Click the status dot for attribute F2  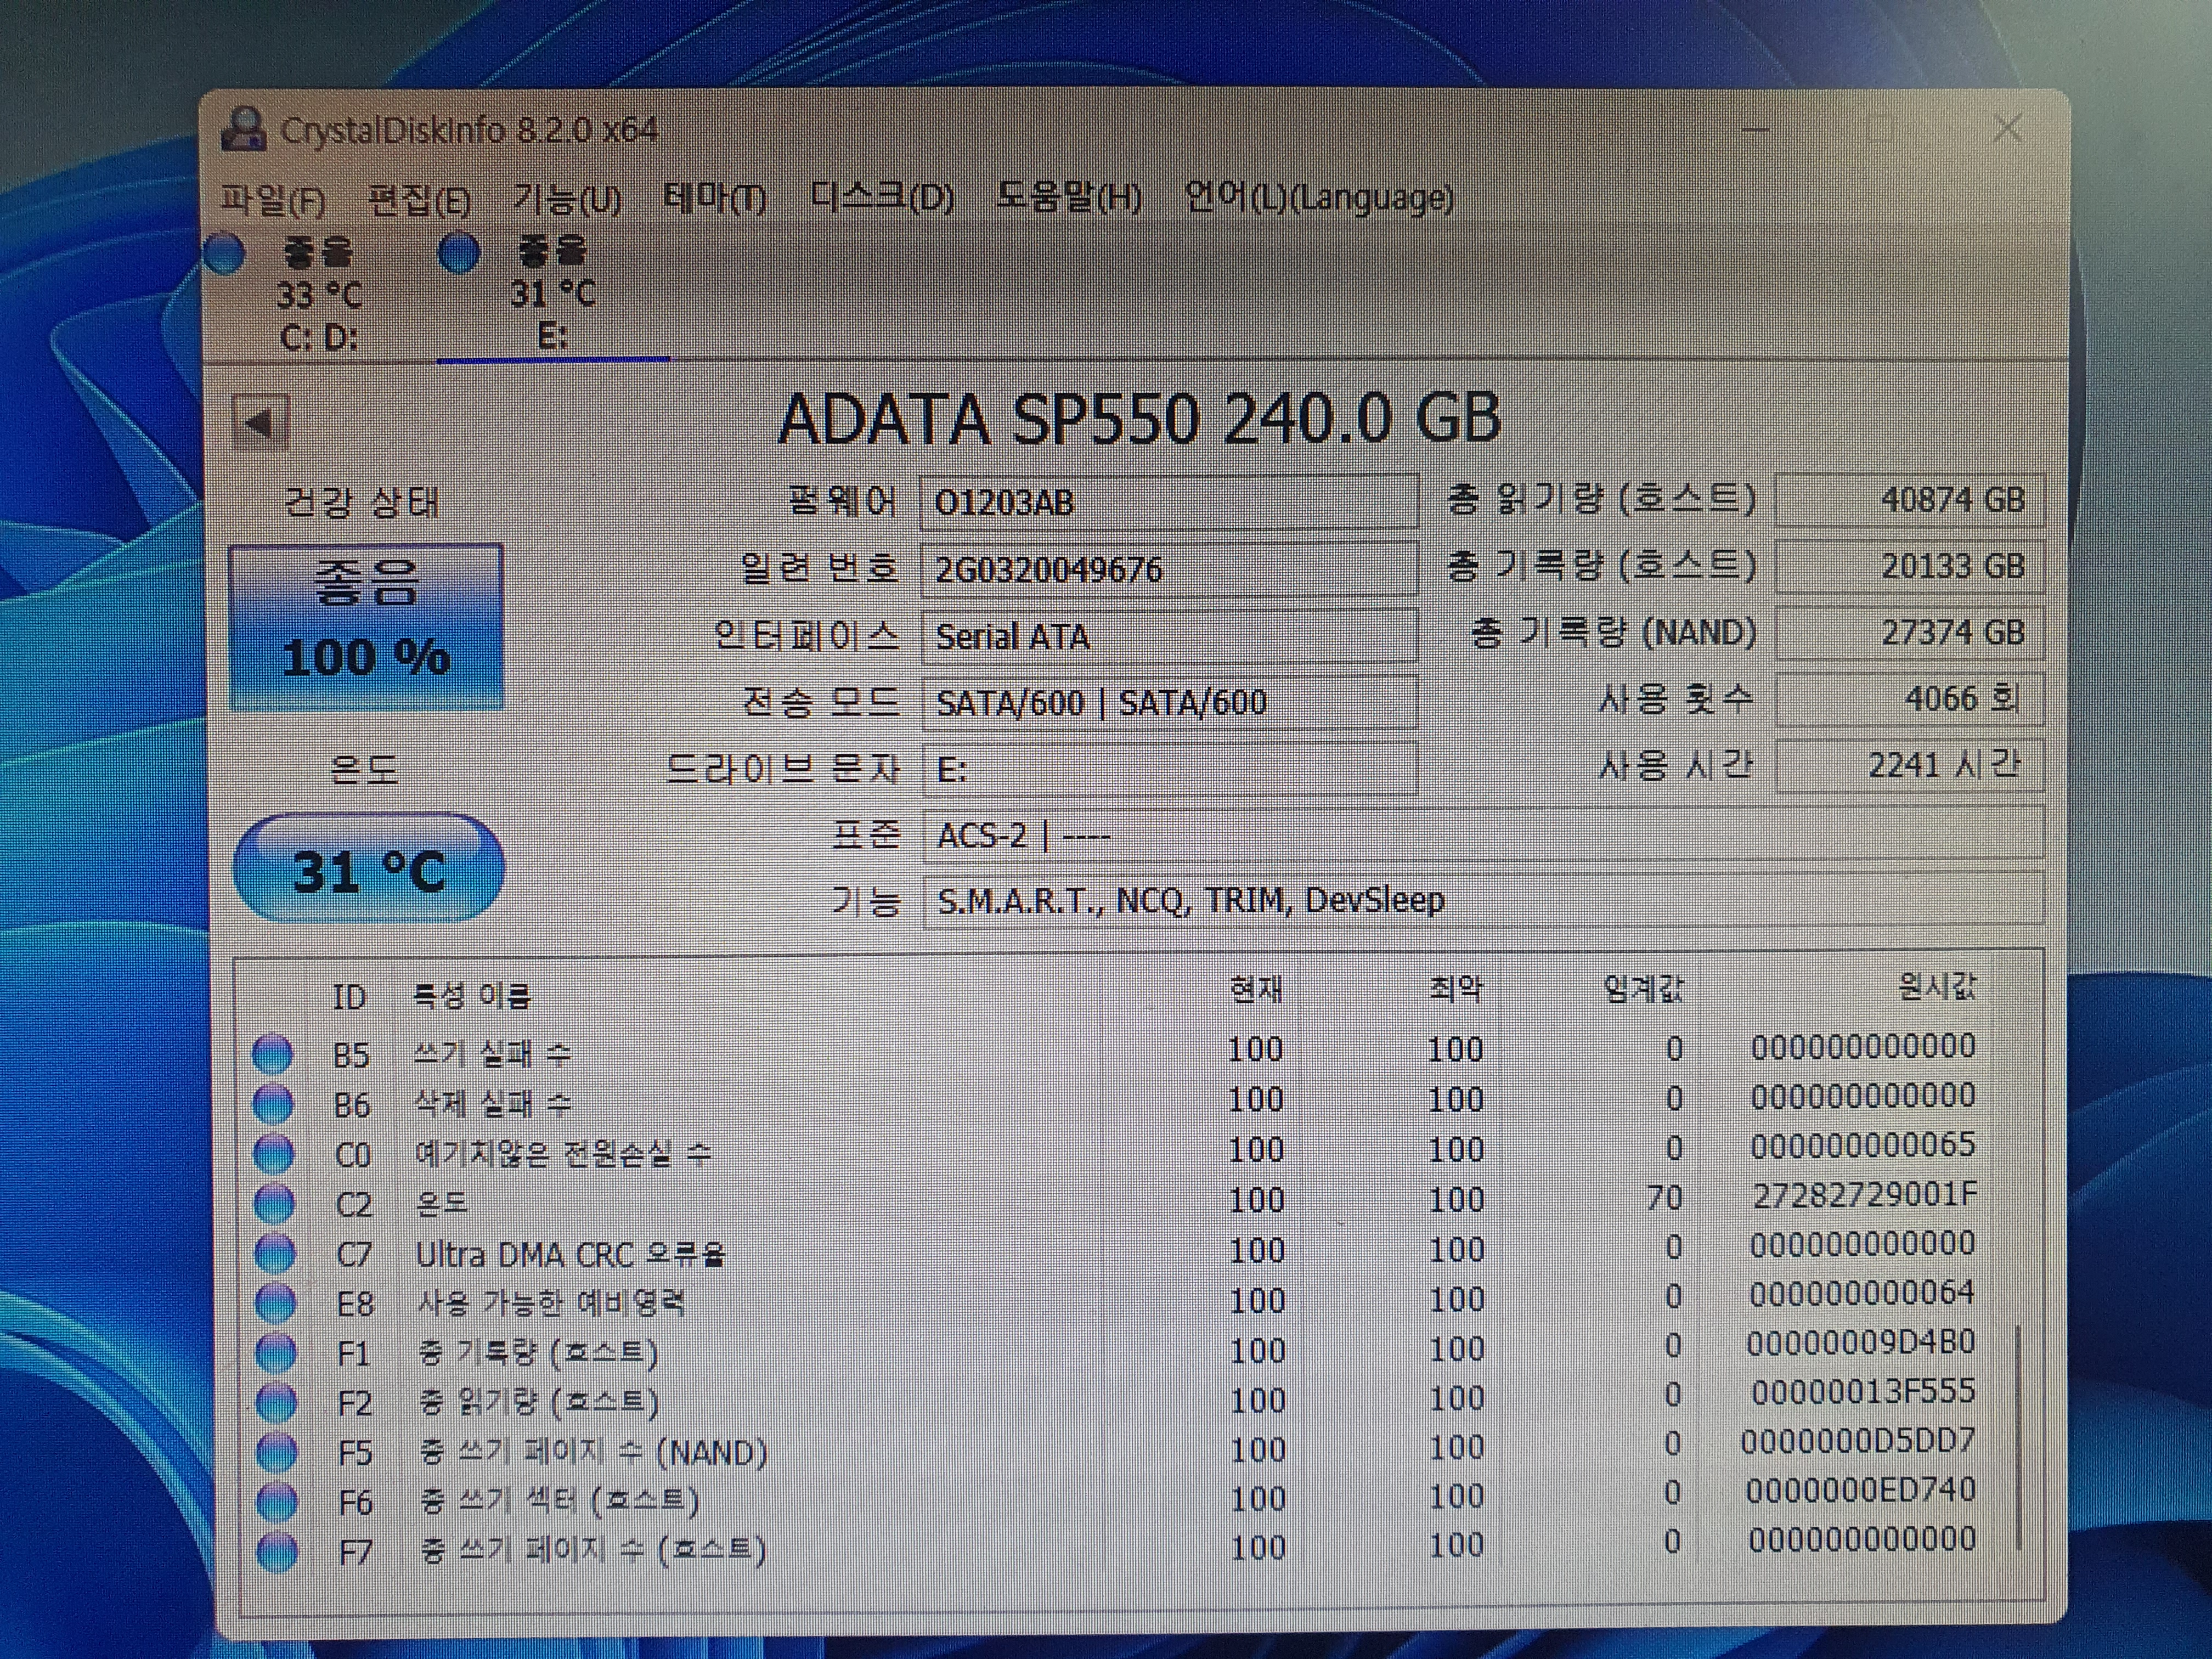click(277, 1402)
